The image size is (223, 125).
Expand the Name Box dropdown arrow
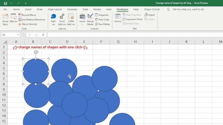(x=18, y=35)
